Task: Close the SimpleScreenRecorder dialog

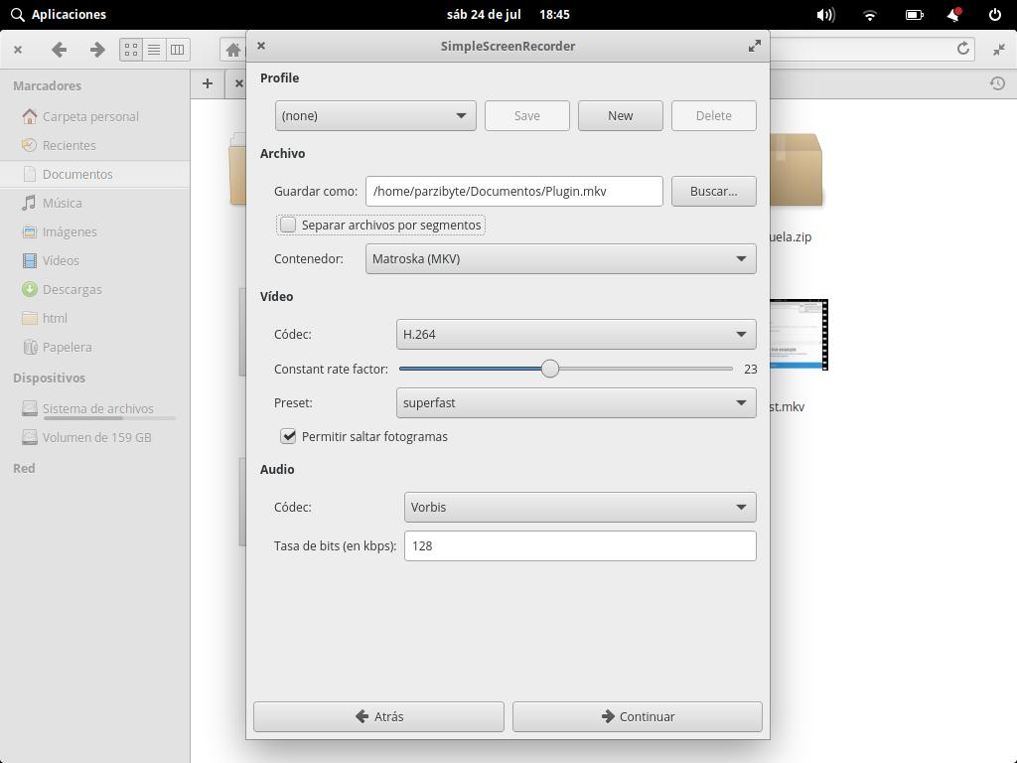Action: [261, 46]
